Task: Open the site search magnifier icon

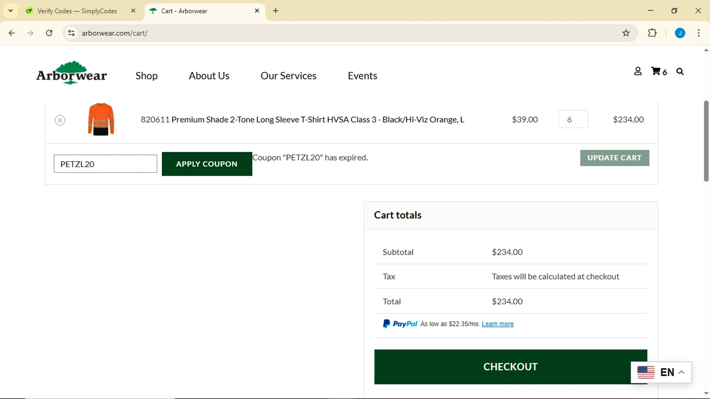Action: [x=680, y=71]
